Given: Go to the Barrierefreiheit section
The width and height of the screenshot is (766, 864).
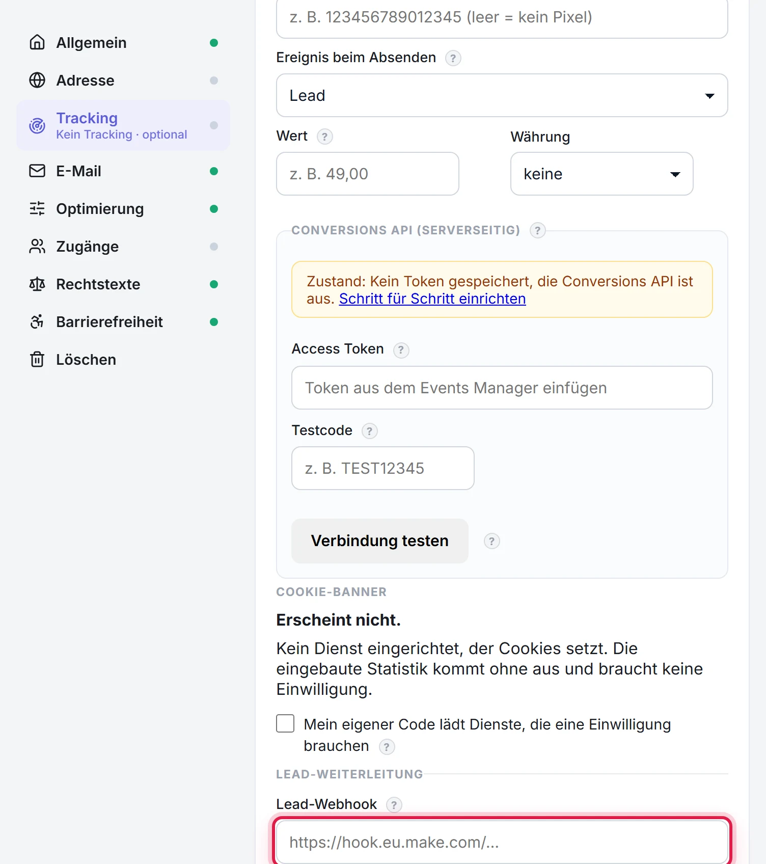Looking at the screenshot, I should pos(123,321).
